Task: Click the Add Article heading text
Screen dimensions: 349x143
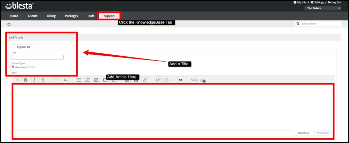Action: click(16, 37)
